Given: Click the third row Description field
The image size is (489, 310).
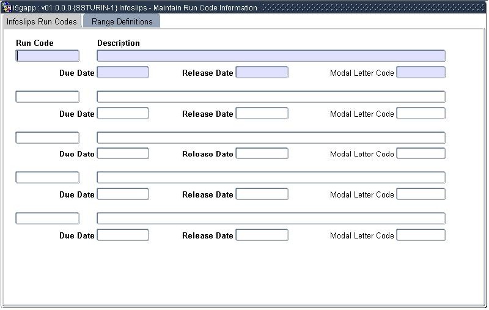Looking at the screenshot, I should tap(271, 138).
